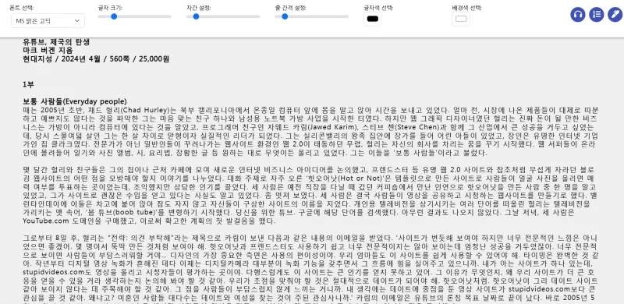Click the 1부 section heading
The height and width of the screenshot is (304, 624).
(28, 84)
